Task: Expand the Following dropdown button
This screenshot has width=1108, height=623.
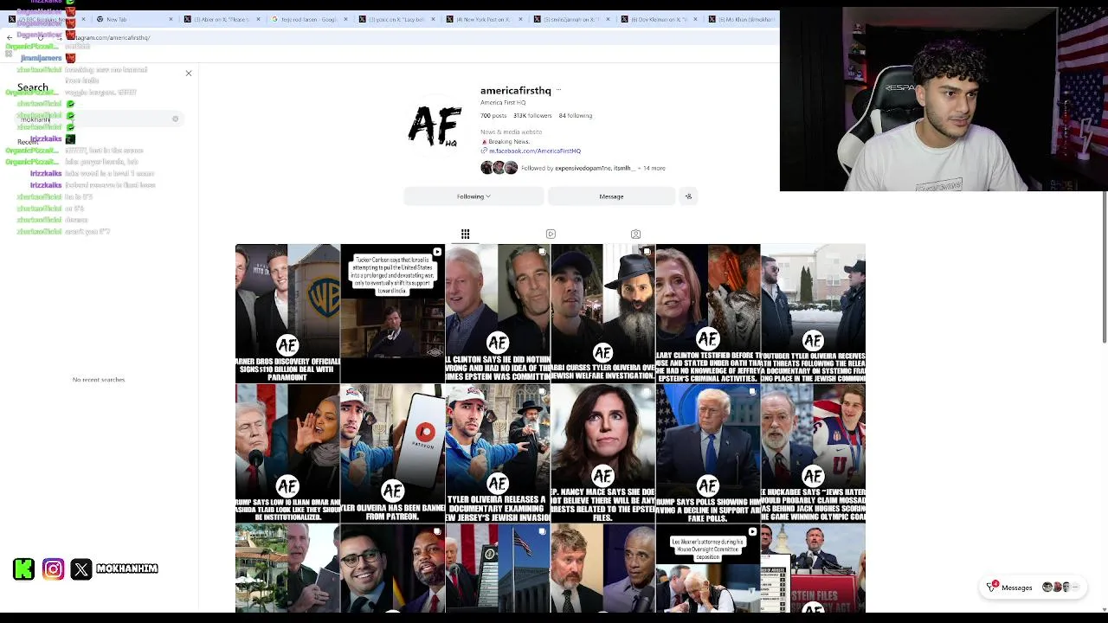Action: coord(473,196)
